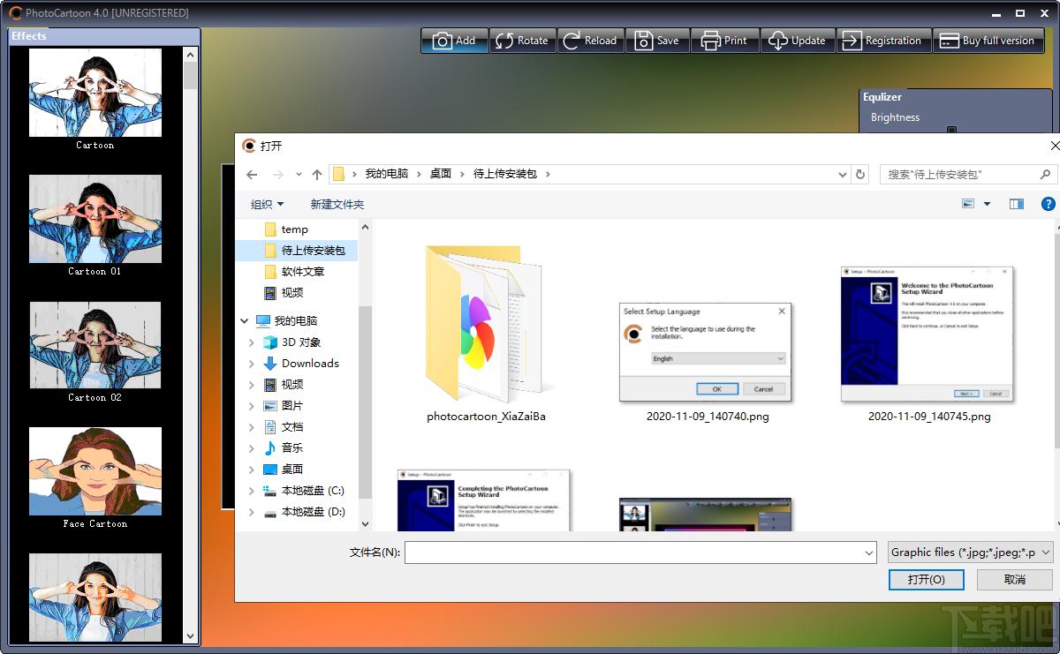Click the Rotate toolbar button
1060x654 pixels.
pos(522,41)
